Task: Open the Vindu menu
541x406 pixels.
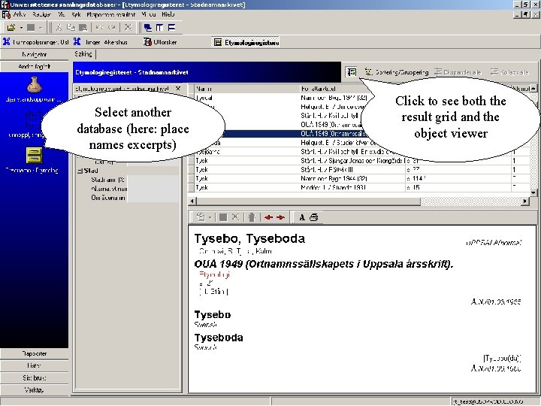Action: tap(149, 14)
